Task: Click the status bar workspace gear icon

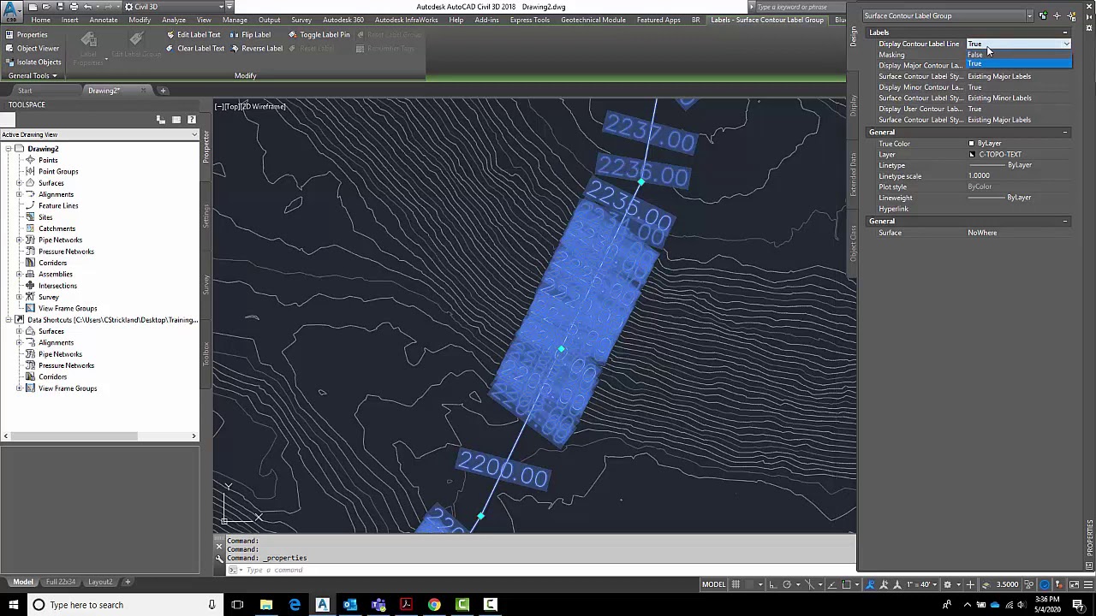Action: [x=947, y=584]
